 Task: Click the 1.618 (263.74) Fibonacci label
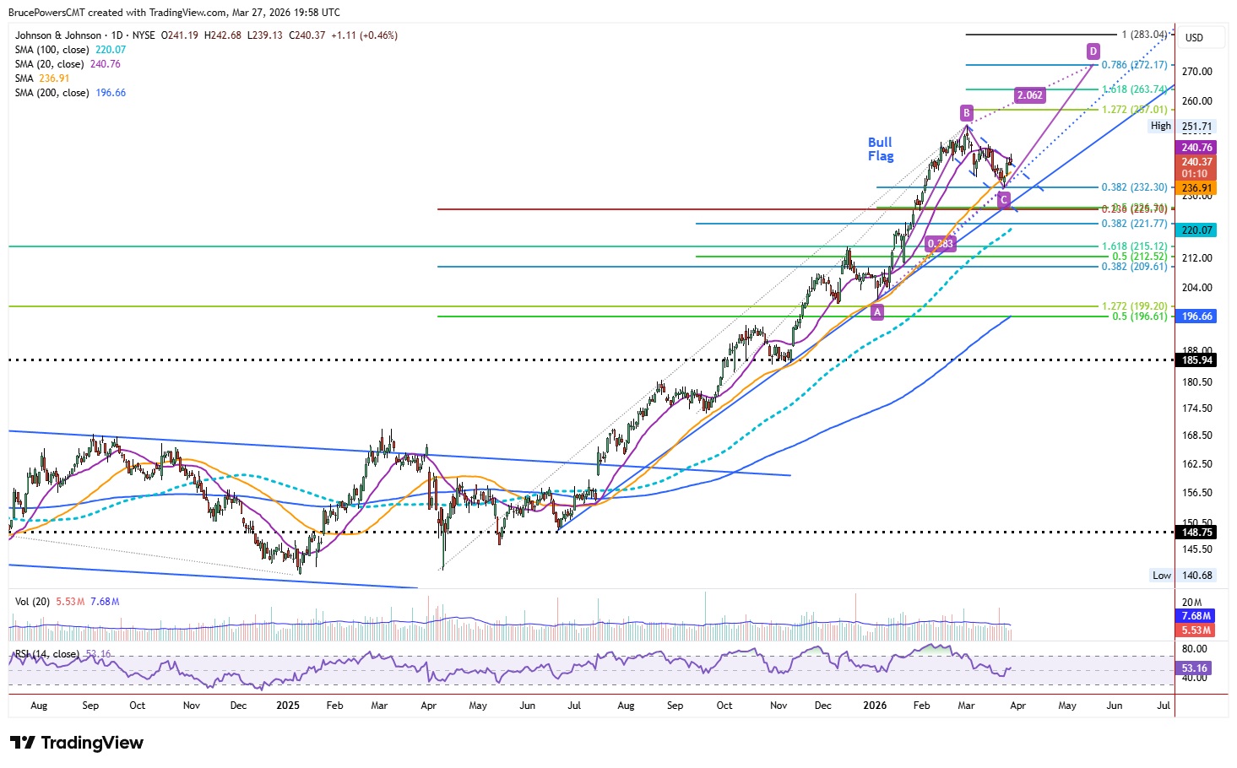pos(1134,89)
